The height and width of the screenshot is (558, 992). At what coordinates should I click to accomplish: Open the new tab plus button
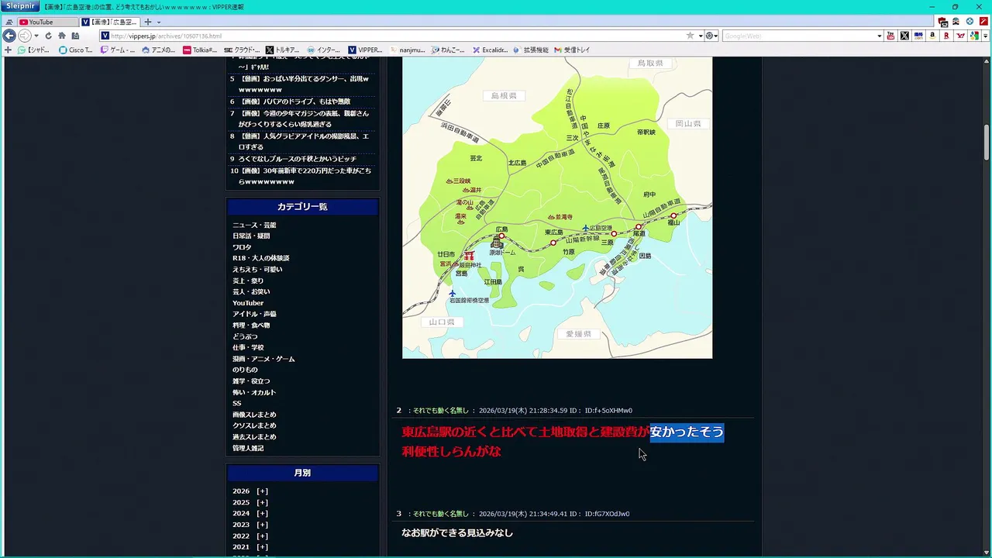pos(148,22)
